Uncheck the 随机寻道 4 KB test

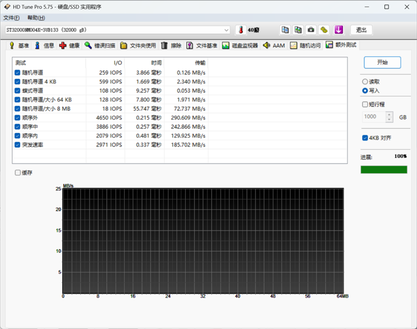click(x=18, y=81)
